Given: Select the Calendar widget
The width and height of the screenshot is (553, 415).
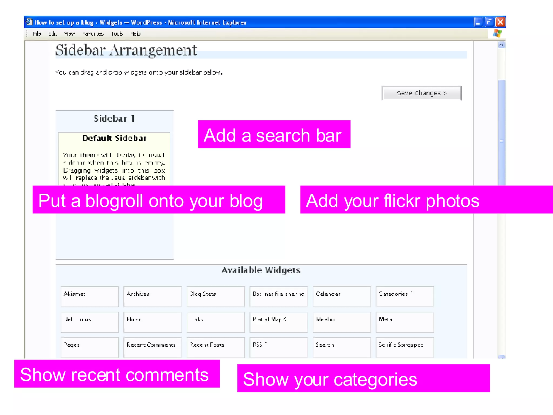Looking at the screenshot, I should click(x=342, y=296).
